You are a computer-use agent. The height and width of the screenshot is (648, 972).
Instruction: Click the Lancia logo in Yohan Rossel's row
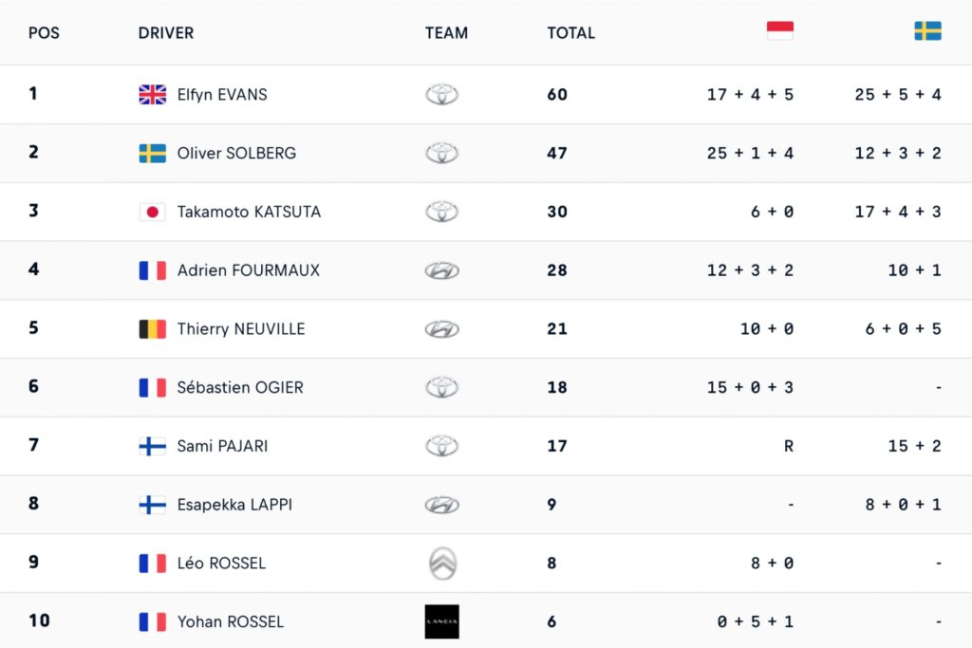point(441,621)
